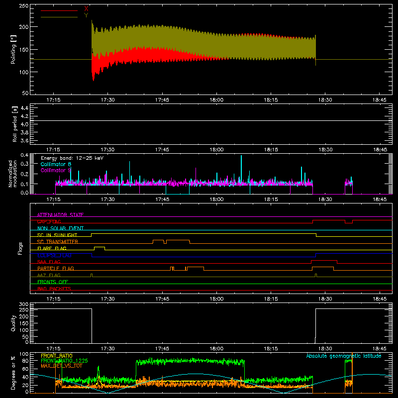Select the red 'X' legend label
The height and width of the screenshot is (398, 398).
pyautogui.click(x=86, y=9)
